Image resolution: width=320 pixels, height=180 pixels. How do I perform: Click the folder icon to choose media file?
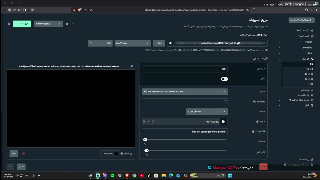click(223, 122)
